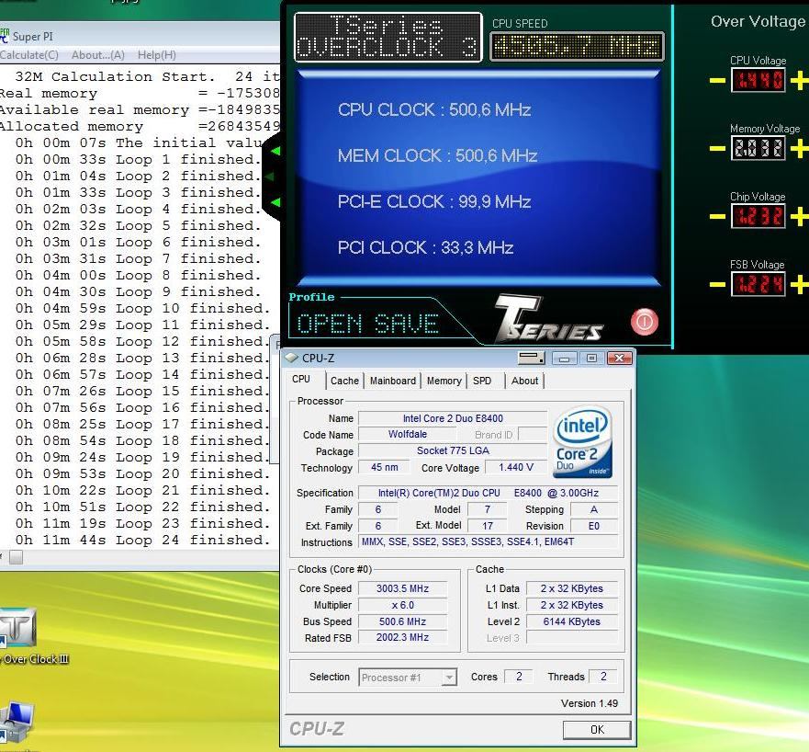The height and width of the screenshot is (752, 809).
Task: Decrease Memory Voltage with minus button
Action: point(717,149)
